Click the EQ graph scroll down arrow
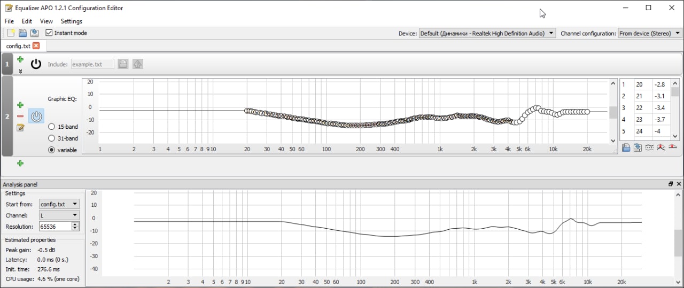 click(x=613, y=141)
